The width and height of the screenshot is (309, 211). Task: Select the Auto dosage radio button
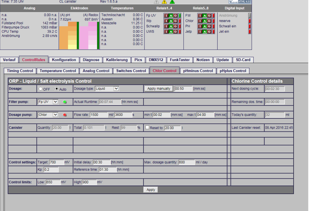[57, 89]
